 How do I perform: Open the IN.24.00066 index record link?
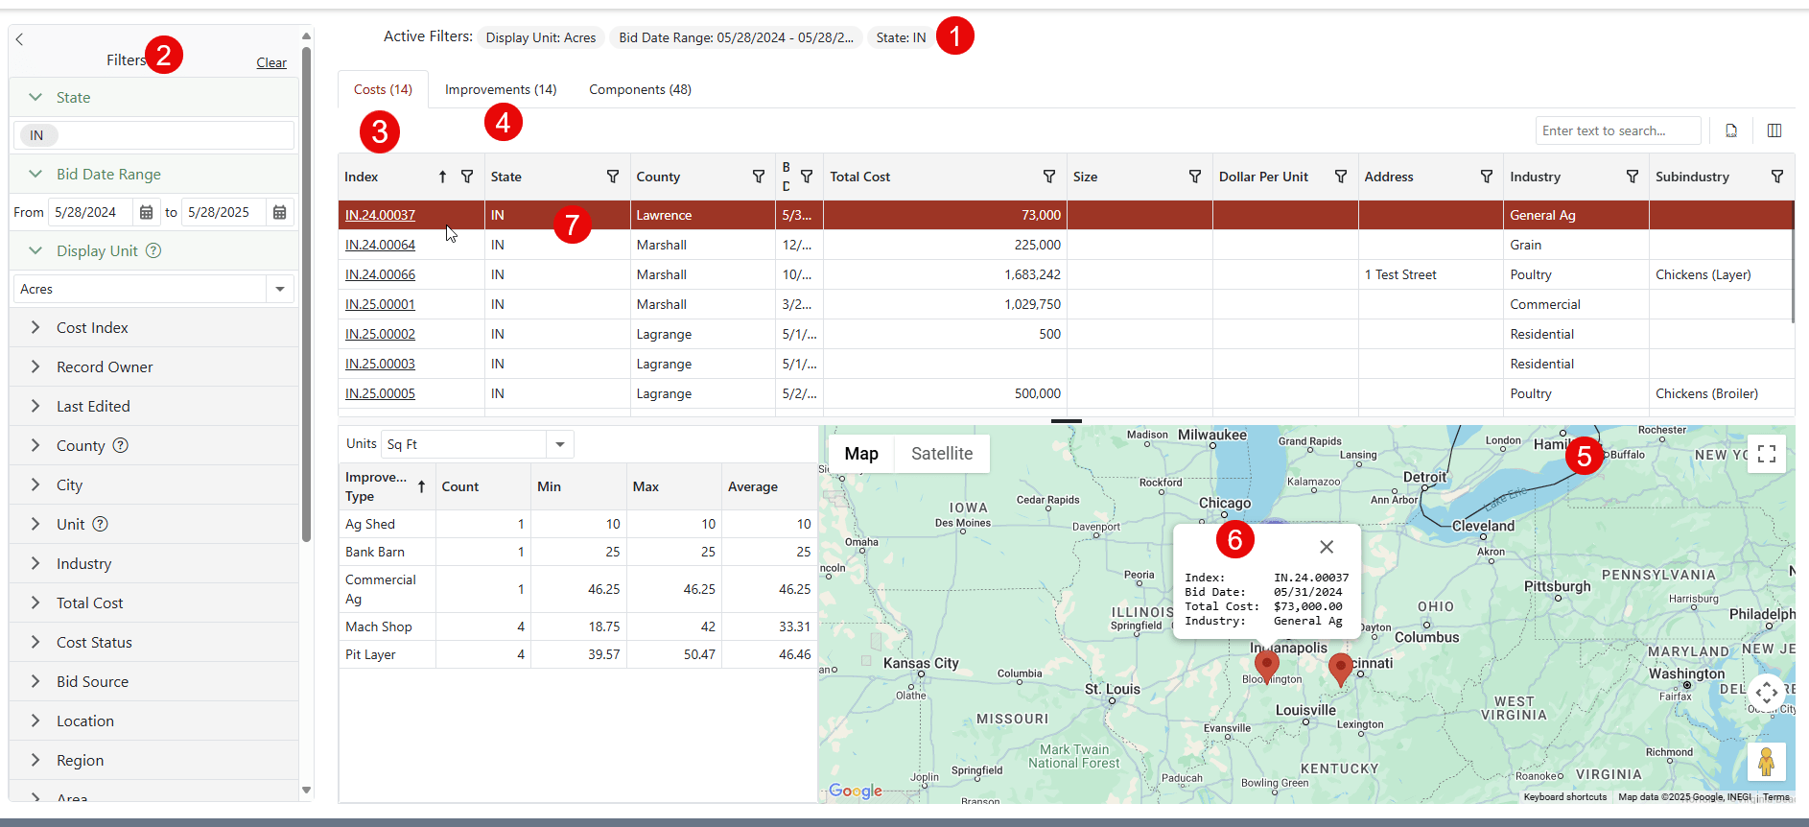(380, 274)
